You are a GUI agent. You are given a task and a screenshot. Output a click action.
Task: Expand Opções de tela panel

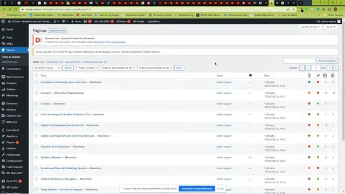click(310, 27)
